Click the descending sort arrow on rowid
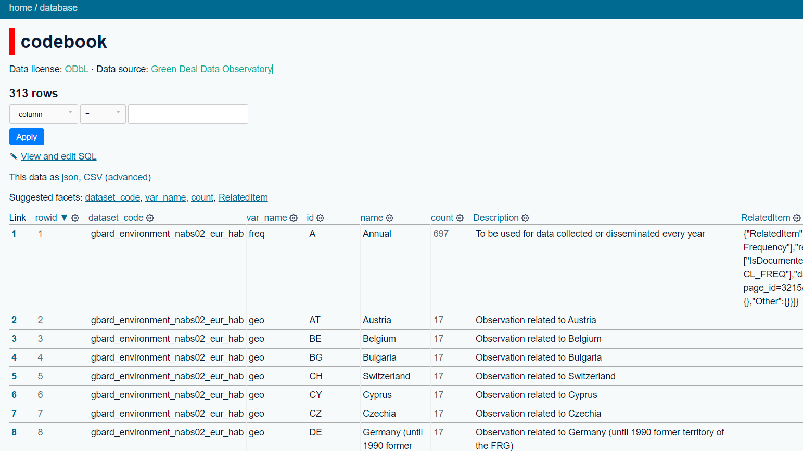803x451 pixels. [65, 218]
